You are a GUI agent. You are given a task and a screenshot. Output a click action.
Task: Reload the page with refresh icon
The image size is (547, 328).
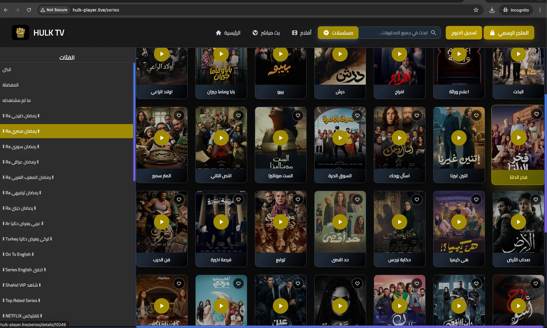click(x=29, y=10)
